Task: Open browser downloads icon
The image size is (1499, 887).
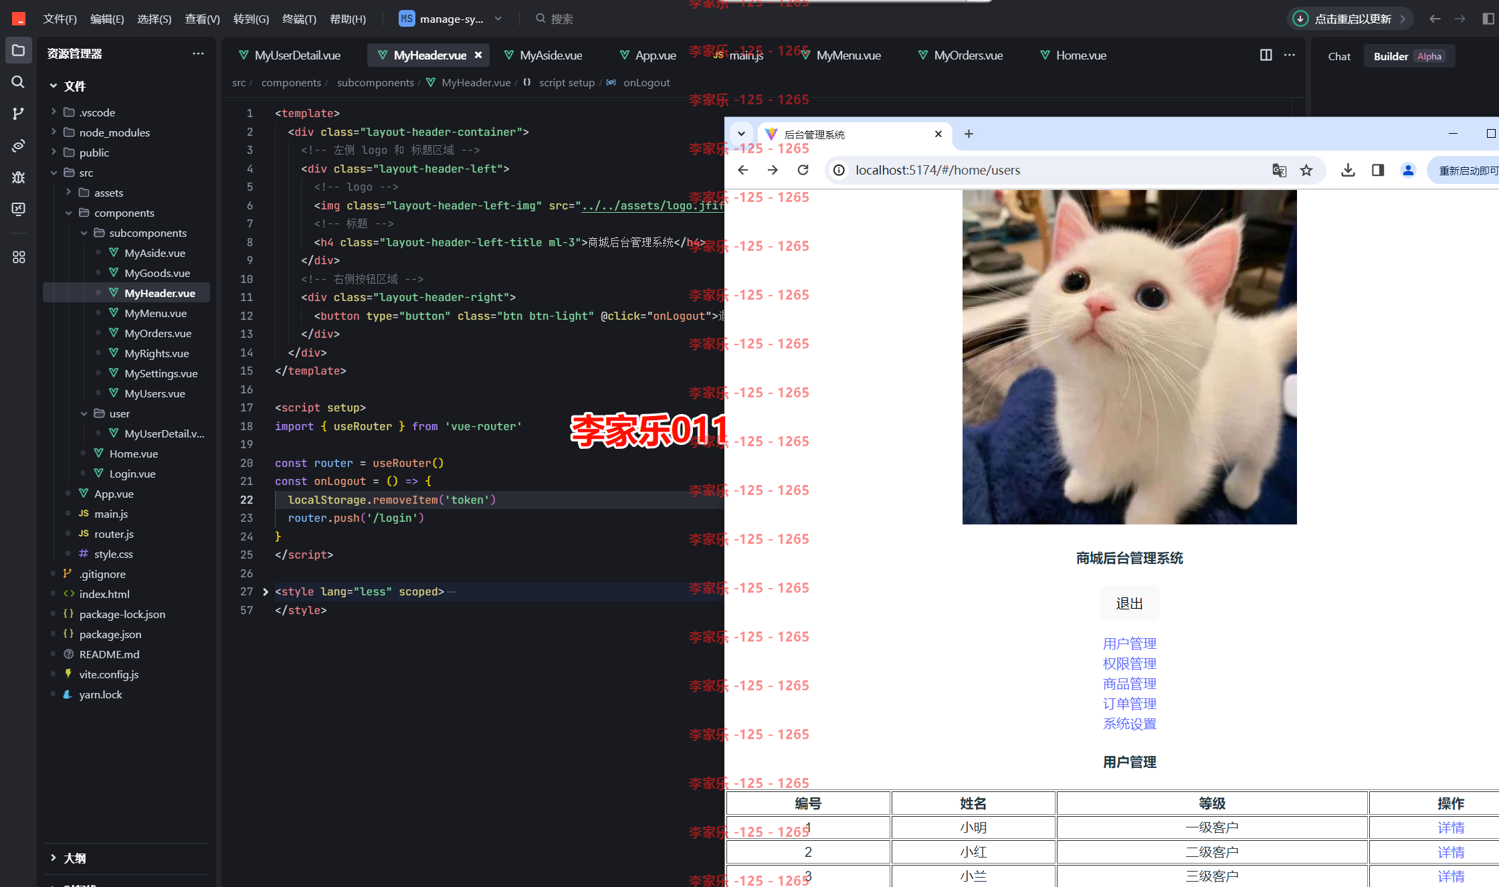Action: point(1348,170)
